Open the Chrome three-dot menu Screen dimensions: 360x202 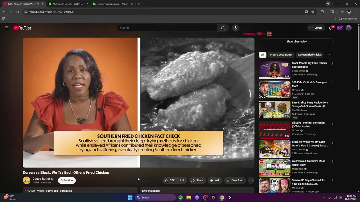pos(356,12)
